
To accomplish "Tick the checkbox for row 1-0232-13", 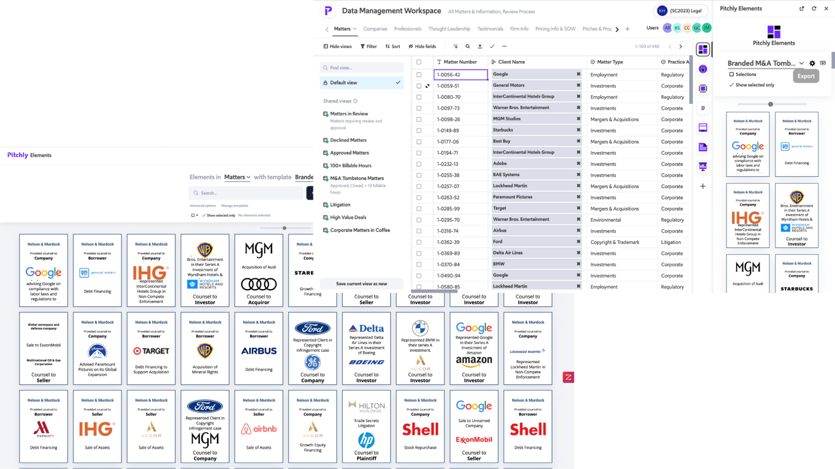I will 419,164.
